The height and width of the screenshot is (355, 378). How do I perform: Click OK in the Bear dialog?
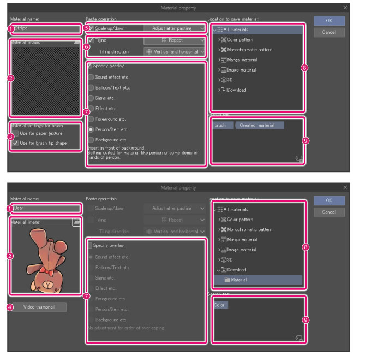click(x=329, y=200)
